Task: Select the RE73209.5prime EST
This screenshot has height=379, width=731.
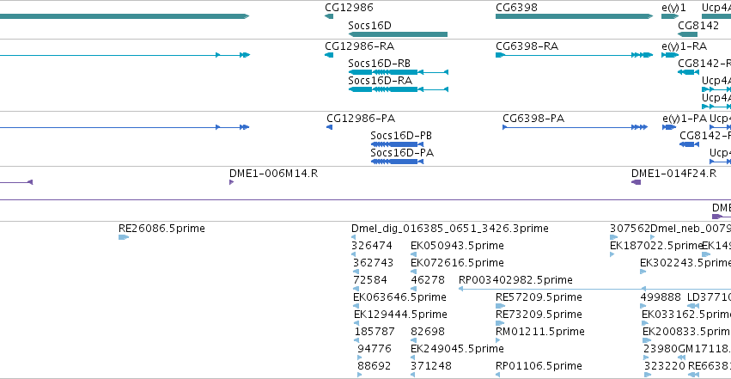Action: point(500,323)
